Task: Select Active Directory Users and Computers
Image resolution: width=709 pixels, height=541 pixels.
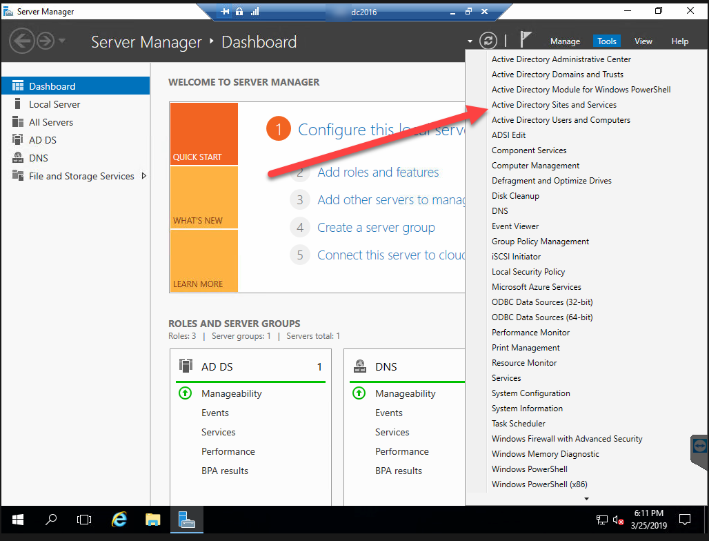Action: (561, 120)
